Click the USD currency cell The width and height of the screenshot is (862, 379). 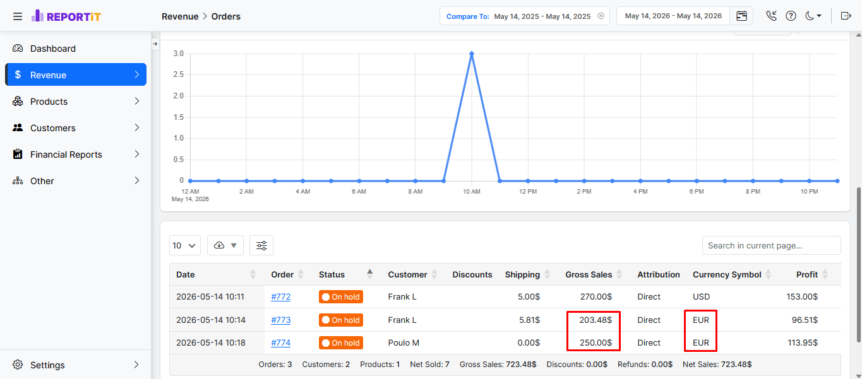[x=702, y=296]
